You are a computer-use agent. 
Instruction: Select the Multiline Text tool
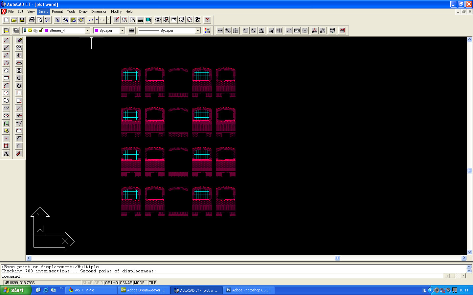click(6, 153)
